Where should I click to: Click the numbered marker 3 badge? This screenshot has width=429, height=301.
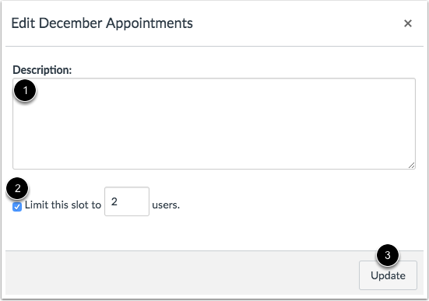(x=388, y=255)
